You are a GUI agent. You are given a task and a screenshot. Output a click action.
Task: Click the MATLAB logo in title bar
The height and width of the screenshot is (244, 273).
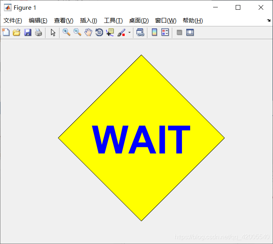[x=8, y=7]
